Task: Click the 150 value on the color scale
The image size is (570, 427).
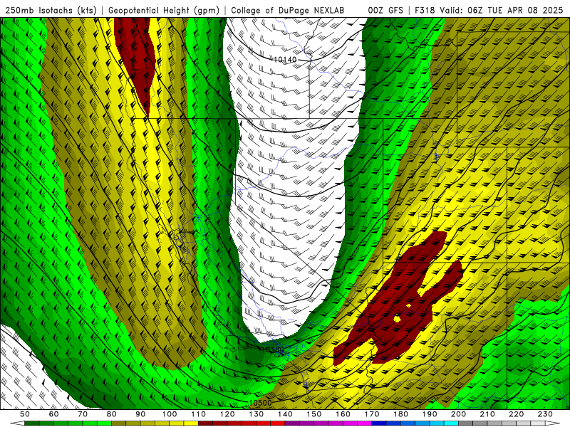Action: [314, 414]
